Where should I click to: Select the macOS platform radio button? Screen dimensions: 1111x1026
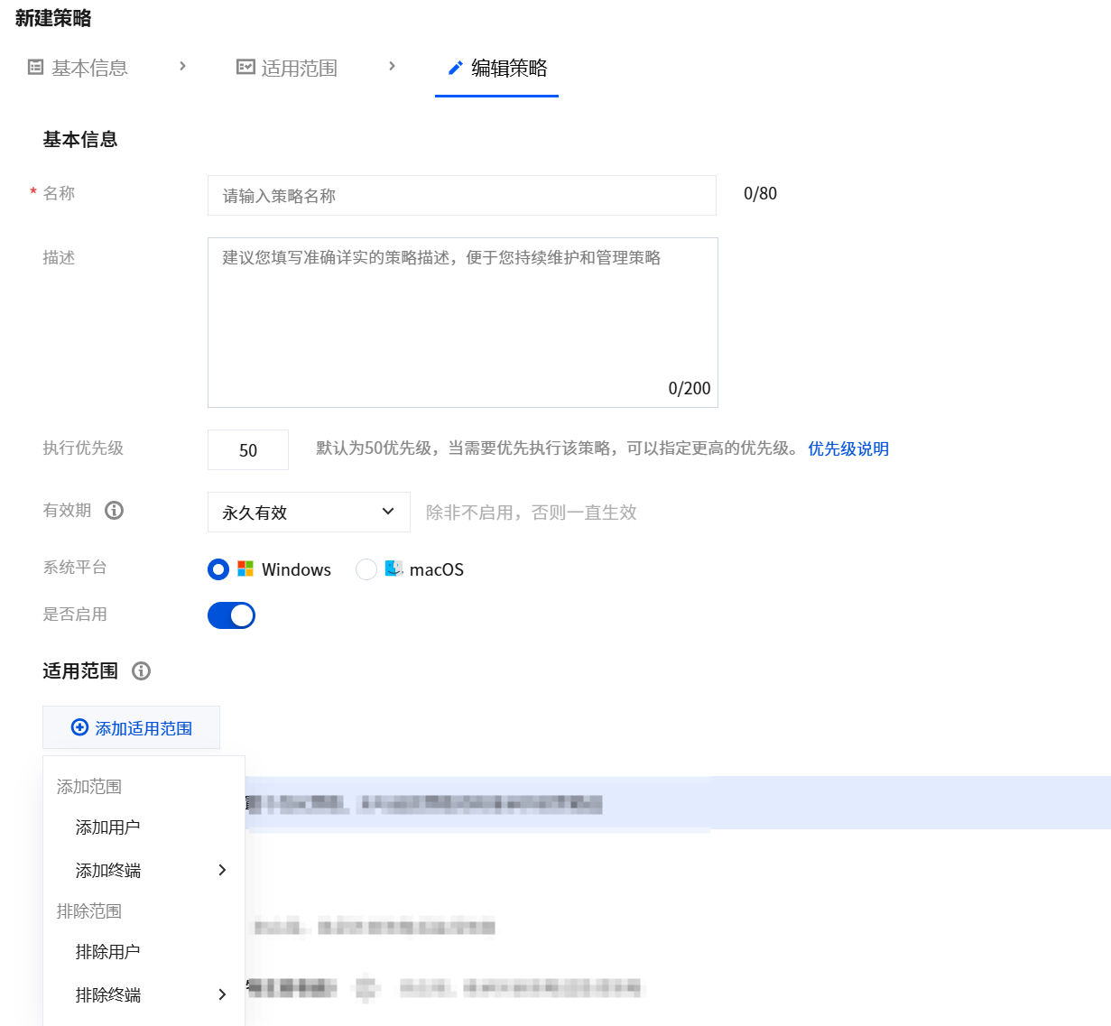coord(366,569)
